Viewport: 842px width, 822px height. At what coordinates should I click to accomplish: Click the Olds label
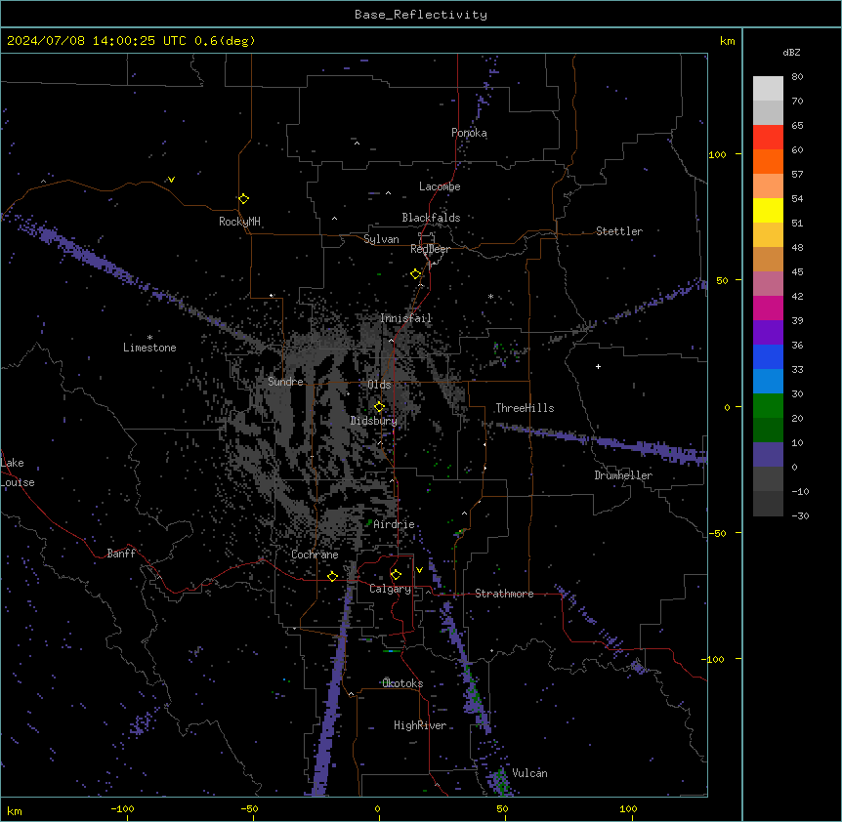point(379,385)
